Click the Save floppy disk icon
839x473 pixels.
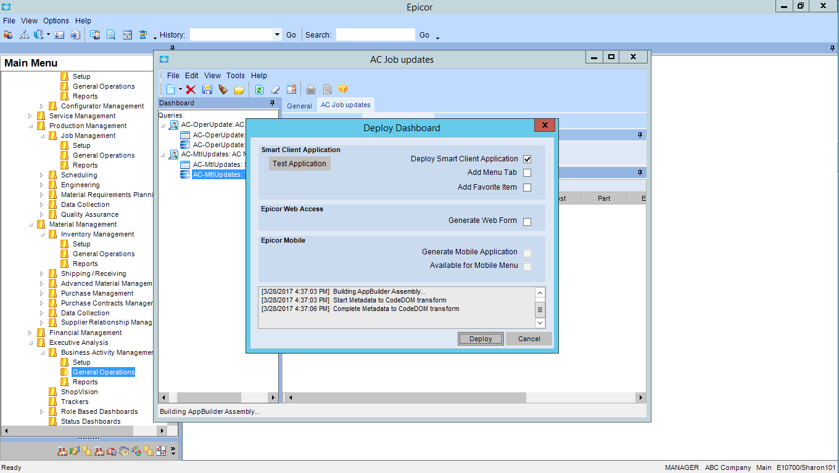click(207, 90)
